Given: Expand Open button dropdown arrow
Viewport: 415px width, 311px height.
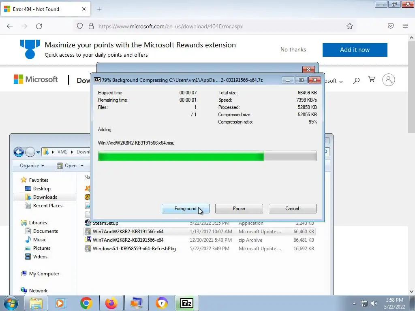Looking at the screenshot, I should [82, 166].
